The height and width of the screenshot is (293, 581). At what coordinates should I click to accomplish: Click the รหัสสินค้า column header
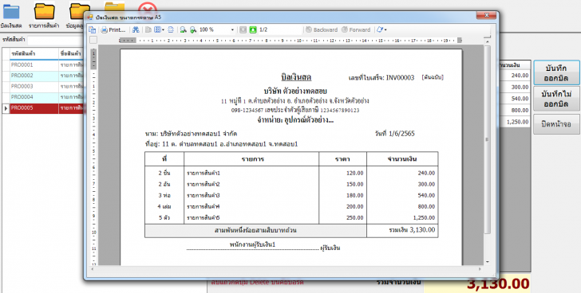coord(34,54)
